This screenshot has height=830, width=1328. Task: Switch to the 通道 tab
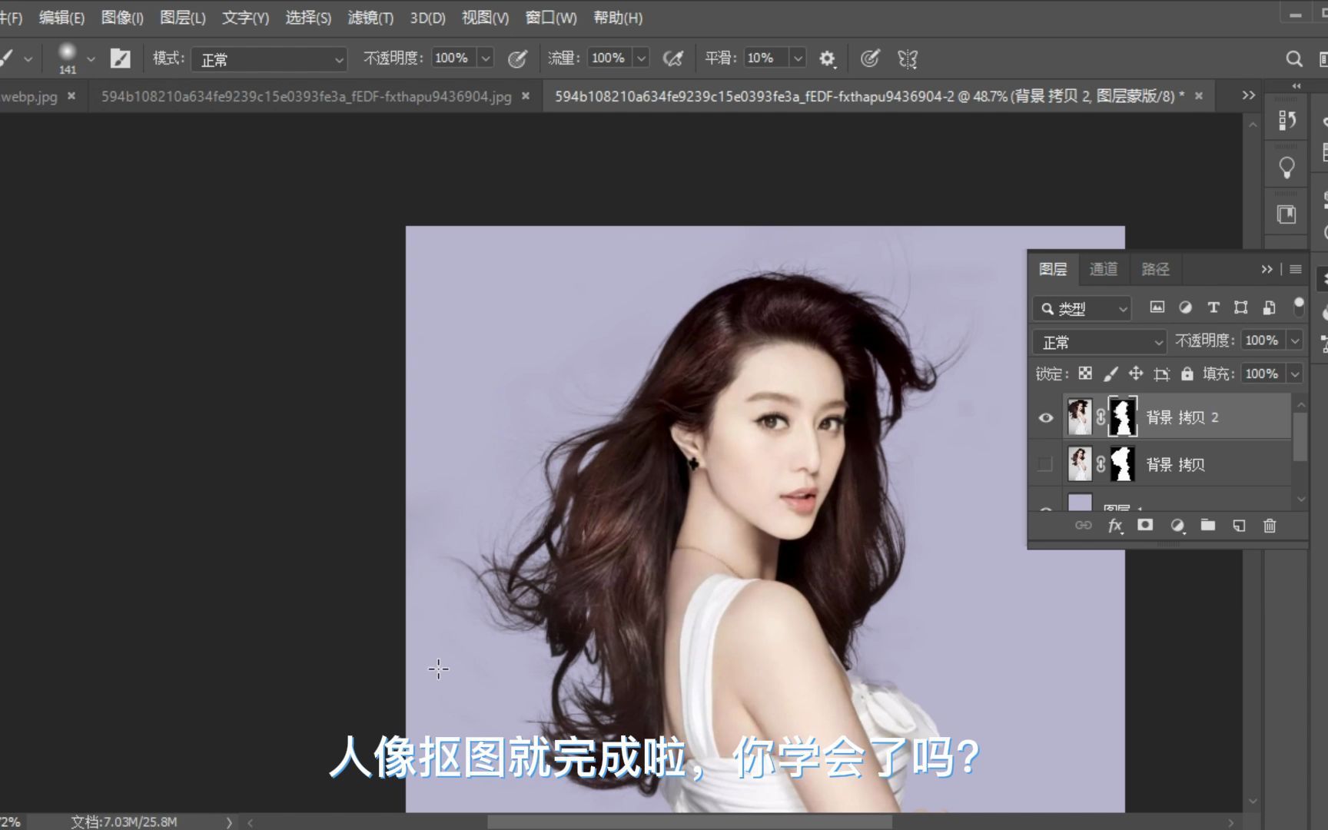pos(1104,269)
